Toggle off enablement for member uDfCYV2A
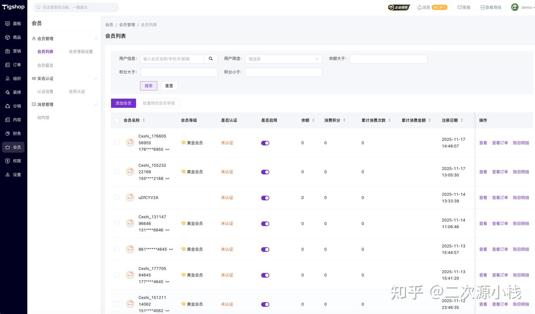 265,198
